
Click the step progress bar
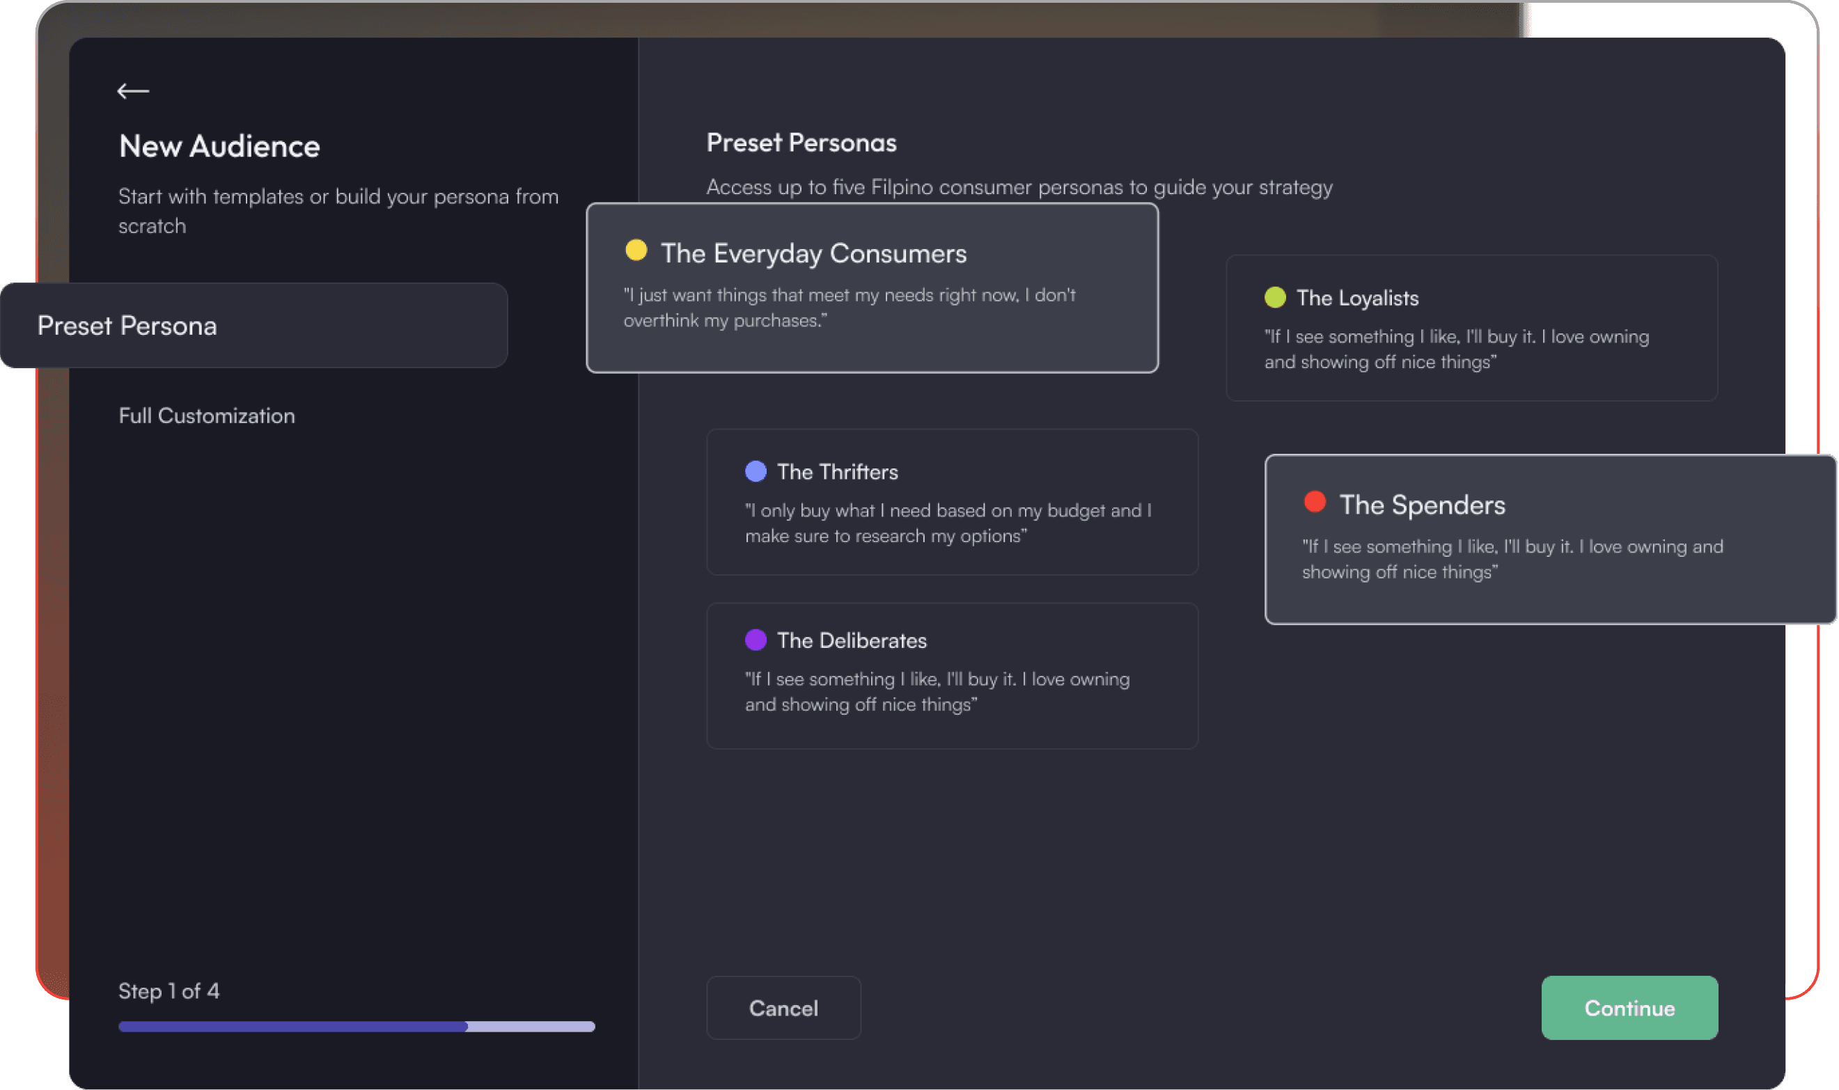(x=357, y=1027)
